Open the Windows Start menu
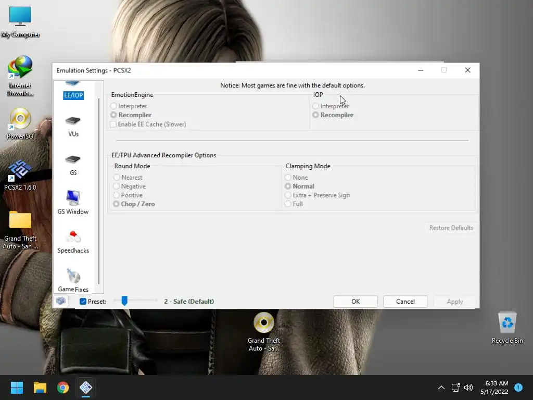533x400 pixels. (17, 387)
